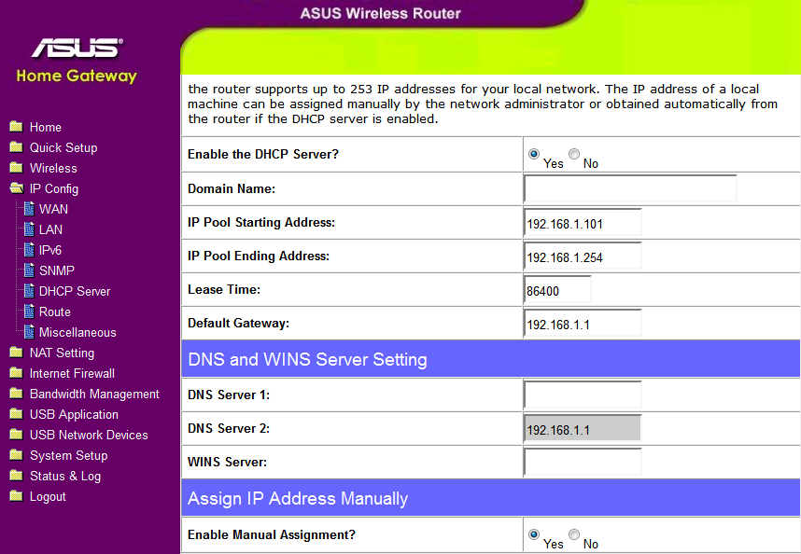Click the IP Pool Starting Address field

(583, 223)
